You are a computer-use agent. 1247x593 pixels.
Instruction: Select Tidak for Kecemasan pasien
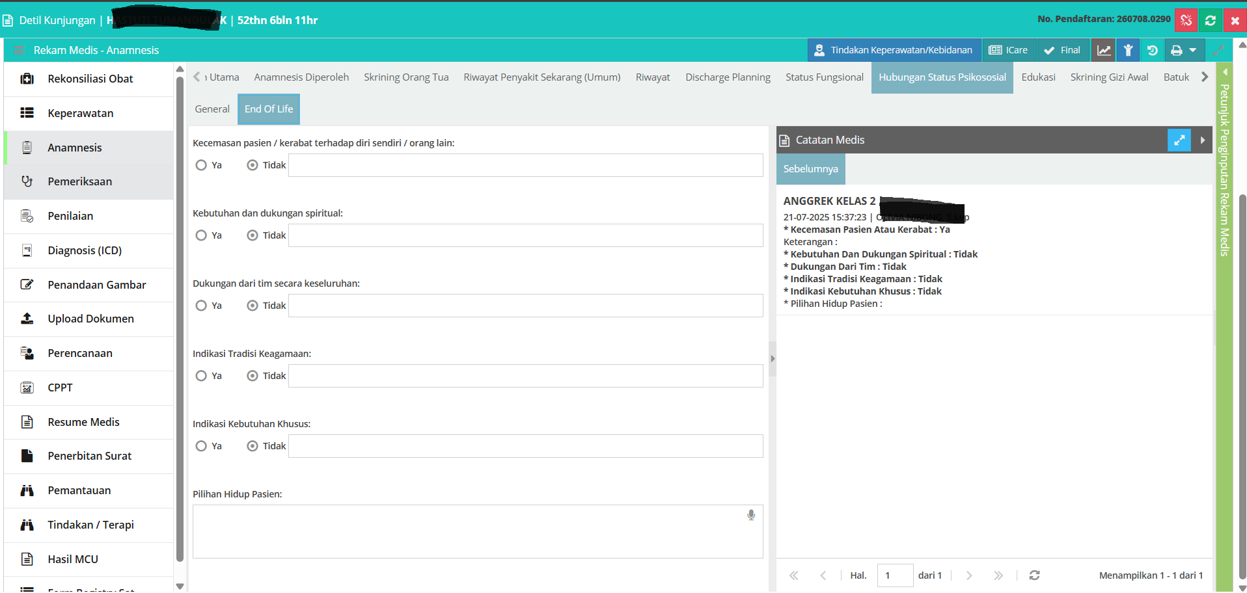pyautogui.click(x=253, y=165)
